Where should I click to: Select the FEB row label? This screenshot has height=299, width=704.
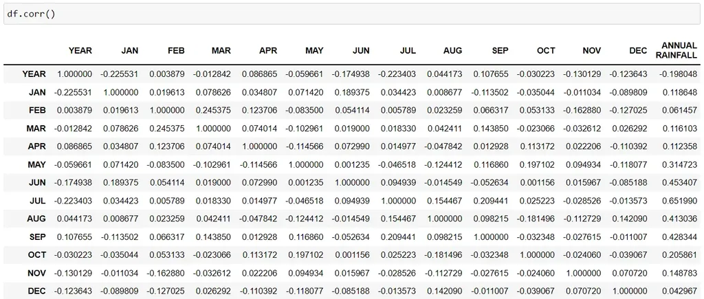pyautogui.click(x=36, y=110)
